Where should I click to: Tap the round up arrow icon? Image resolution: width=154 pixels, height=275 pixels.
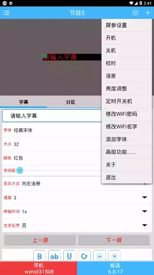pos(100,256)
